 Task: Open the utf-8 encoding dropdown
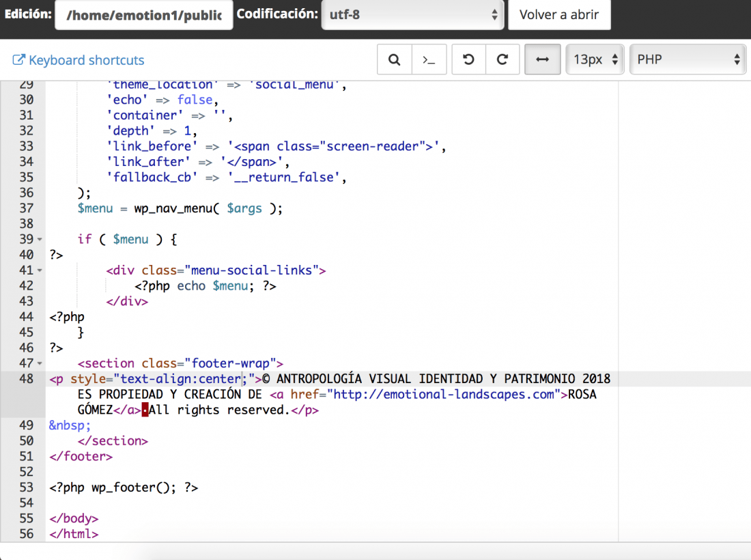pyautogui.click(x=412, y=15)
